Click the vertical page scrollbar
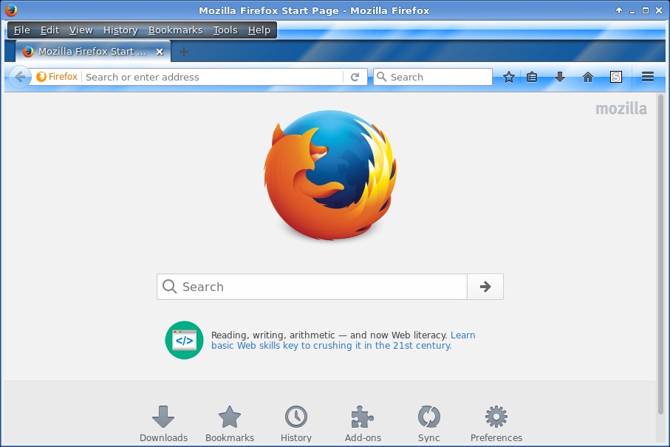The image size is (670, 447). pyautogui.click(x=660, y=254)
